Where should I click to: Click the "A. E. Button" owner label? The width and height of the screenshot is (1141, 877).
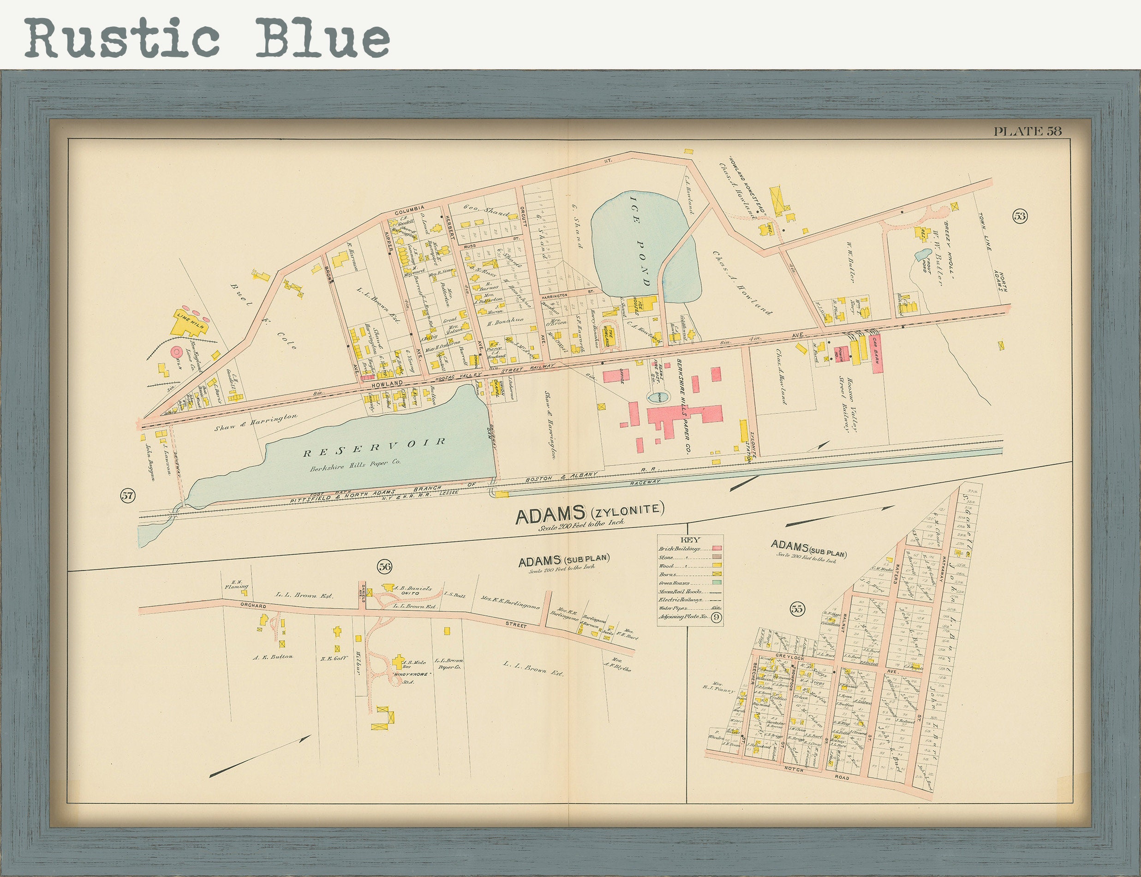pyautogui.click(x=273, y=656)
